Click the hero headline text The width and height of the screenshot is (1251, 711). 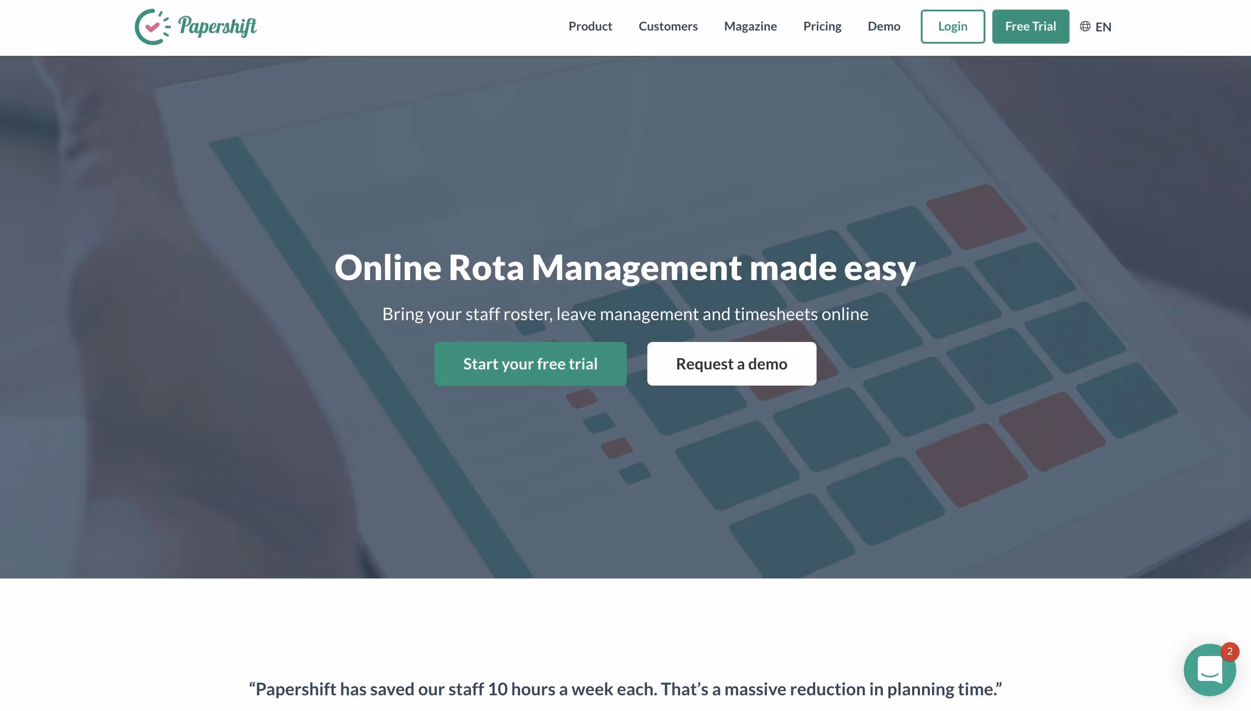pyautogui.click(x=625, y=267)
